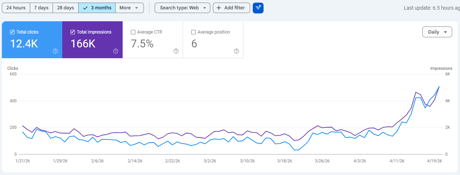The height and width of the screenshot is (175, 460).
Task: Click help icon on Average CTR card
Action: point(176,51)
